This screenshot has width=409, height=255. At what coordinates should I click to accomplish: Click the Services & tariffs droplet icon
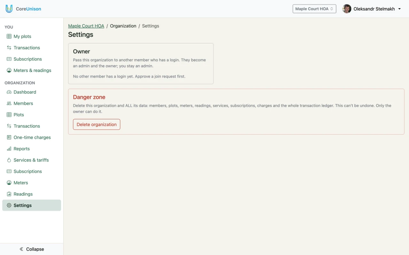pyautogui.click(x=9, y=160)
